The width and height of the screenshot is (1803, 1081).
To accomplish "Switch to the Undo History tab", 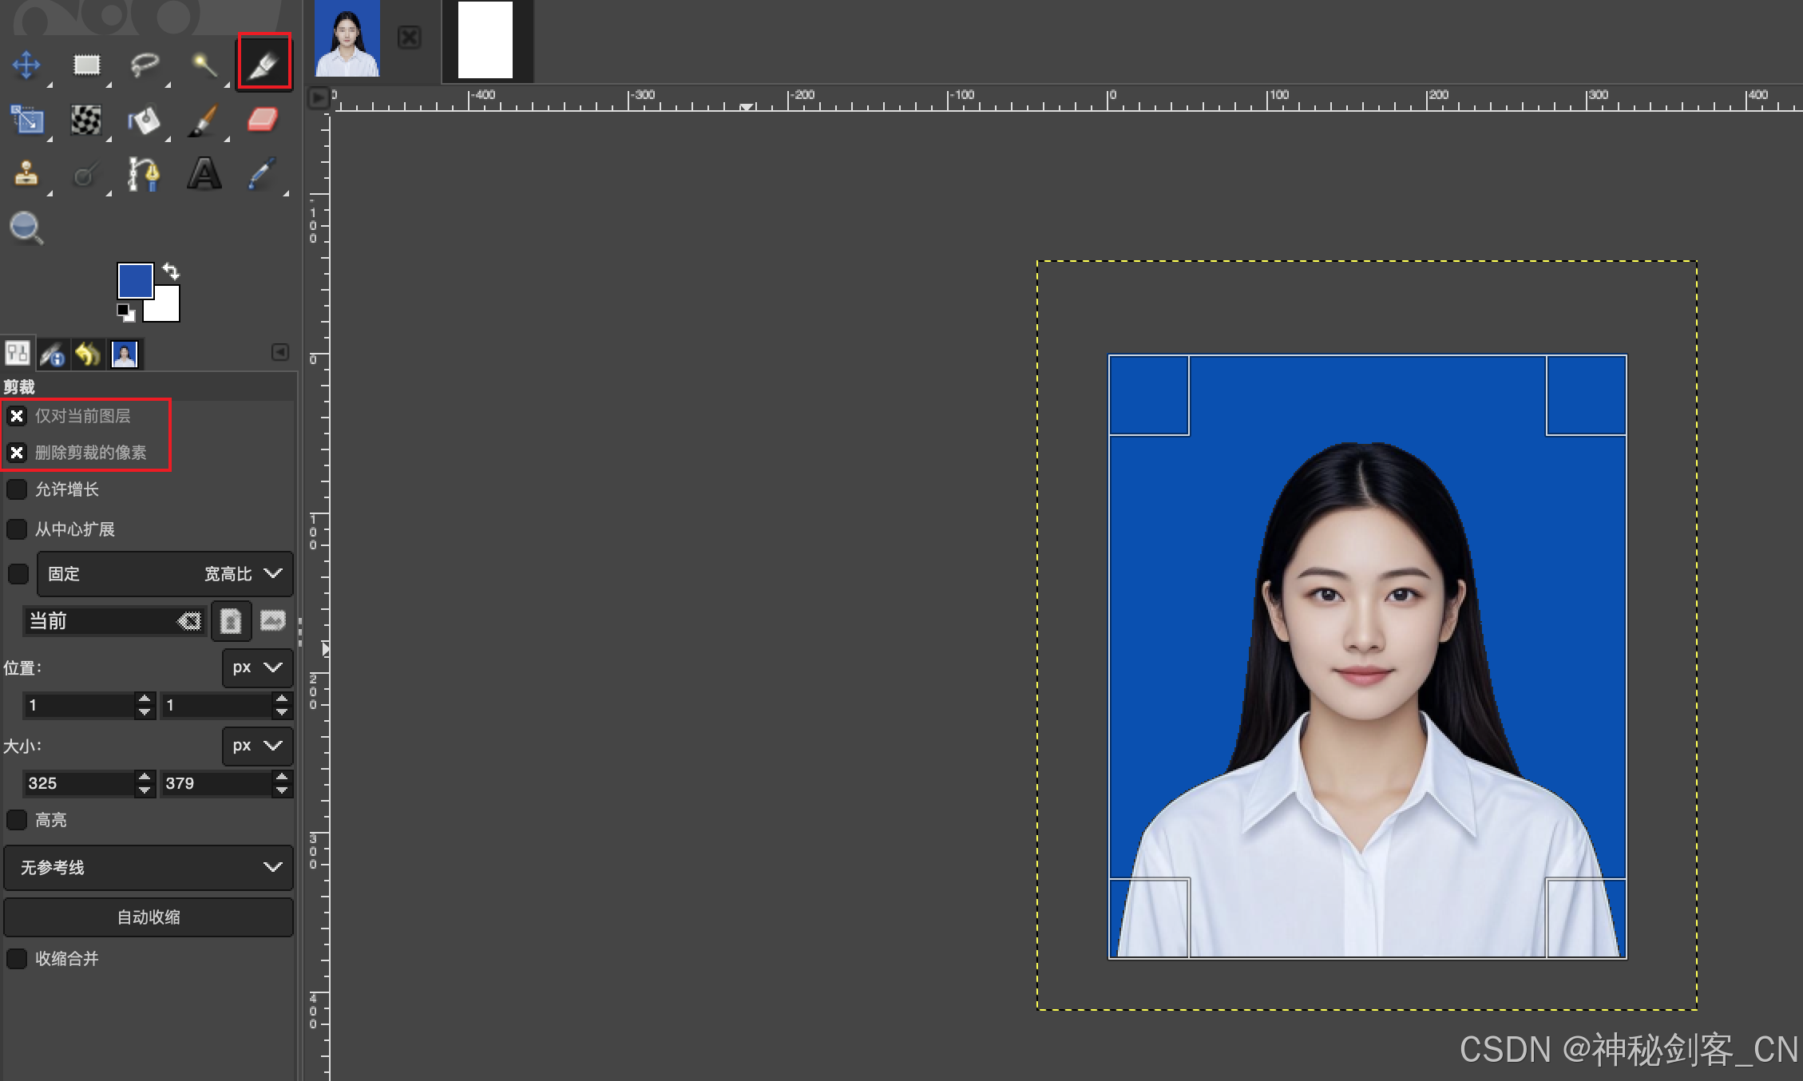I will 88,354.
